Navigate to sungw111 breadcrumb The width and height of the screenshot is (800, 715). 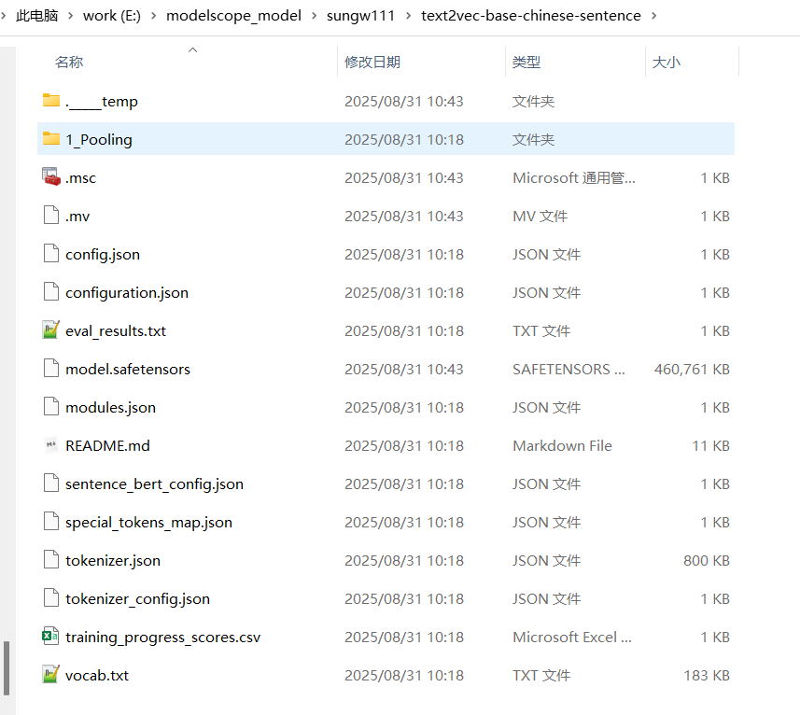(x=360, y=16)
